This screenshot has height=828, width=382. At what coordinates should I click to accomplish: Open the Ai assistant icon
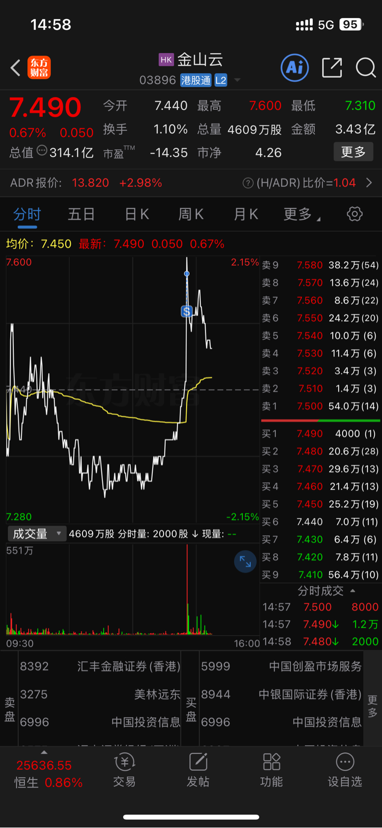(x=295, y=68)
